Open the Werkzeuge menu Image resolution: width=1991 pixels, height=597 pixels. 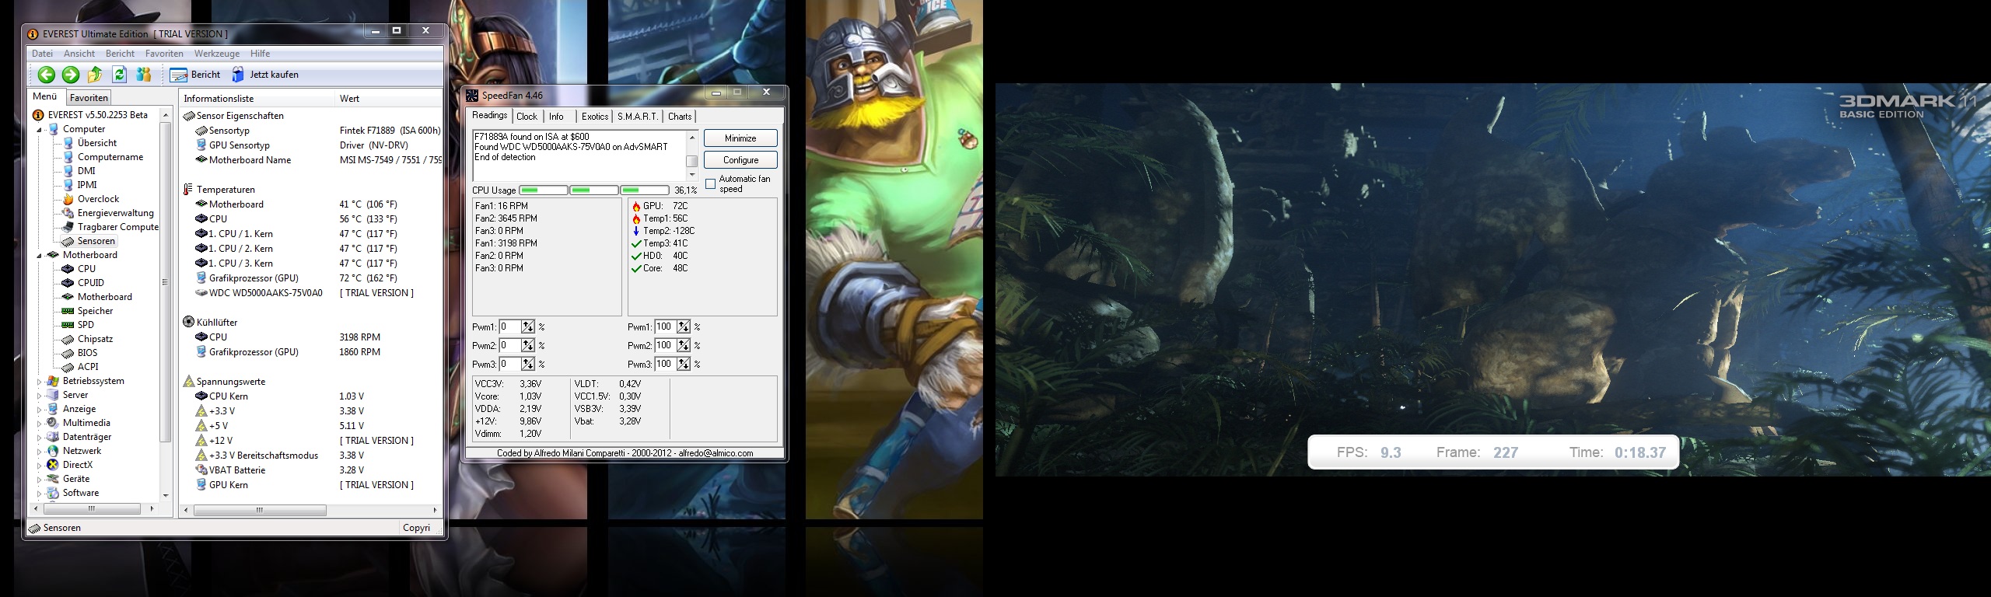[217, 54]
